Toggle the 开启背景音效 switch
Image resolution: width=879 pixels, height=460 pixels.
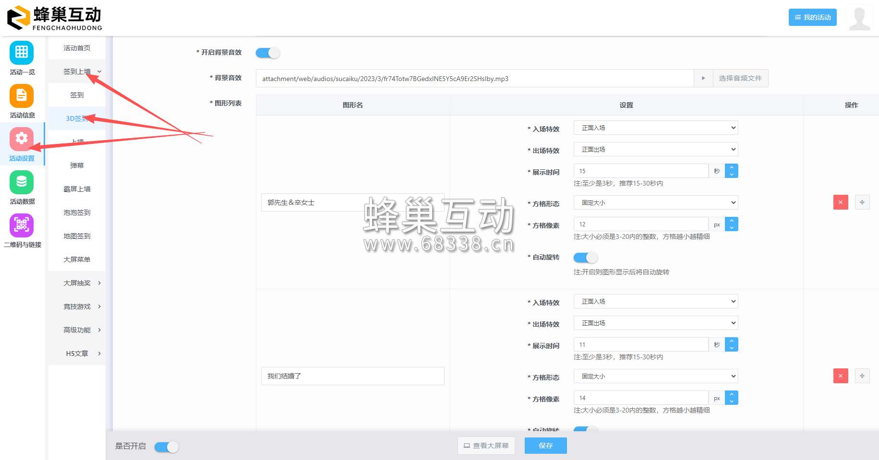(x=268, y=53)
